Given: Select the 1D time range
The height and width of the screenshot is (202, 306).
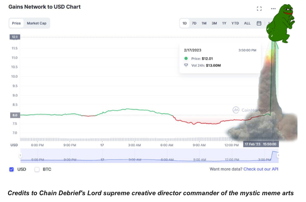Looking at the screenshot, I should point(184,23).
